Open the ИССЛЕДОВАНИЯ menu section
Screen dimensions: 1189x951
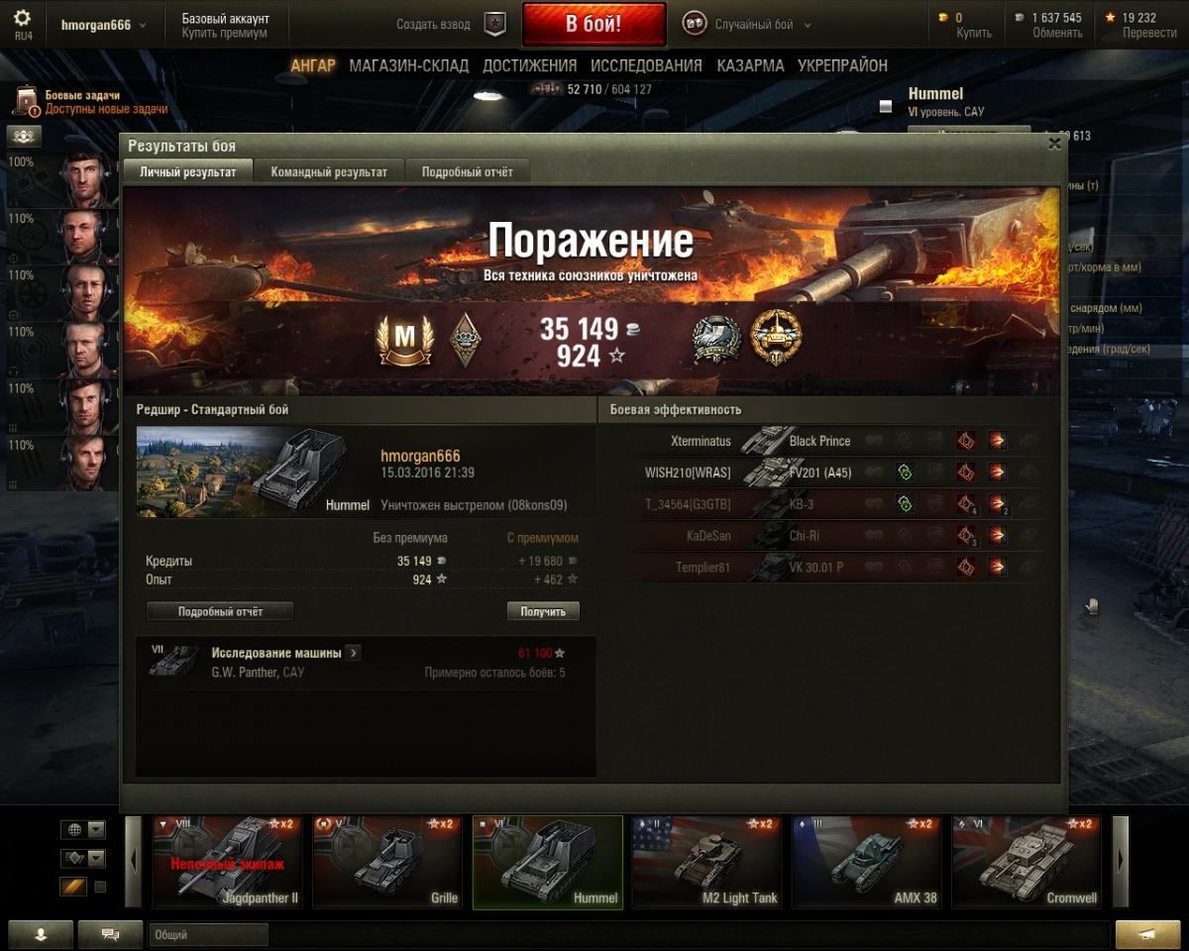point(646,65)
